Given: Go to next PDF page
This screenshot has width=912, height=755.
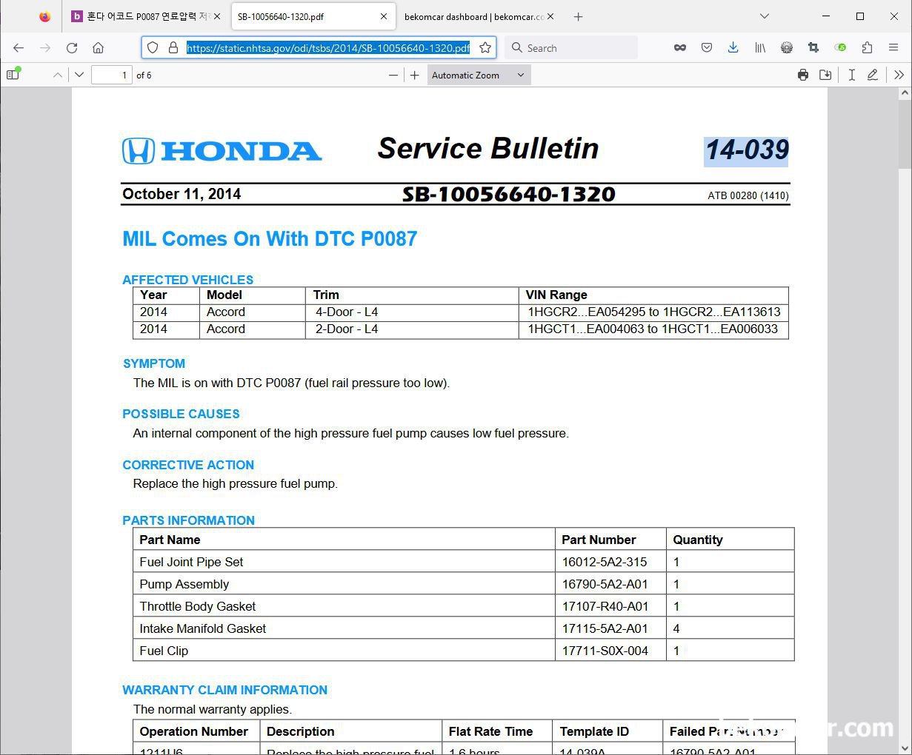Looking at the screenshot, I should click(x=79, y=75).
